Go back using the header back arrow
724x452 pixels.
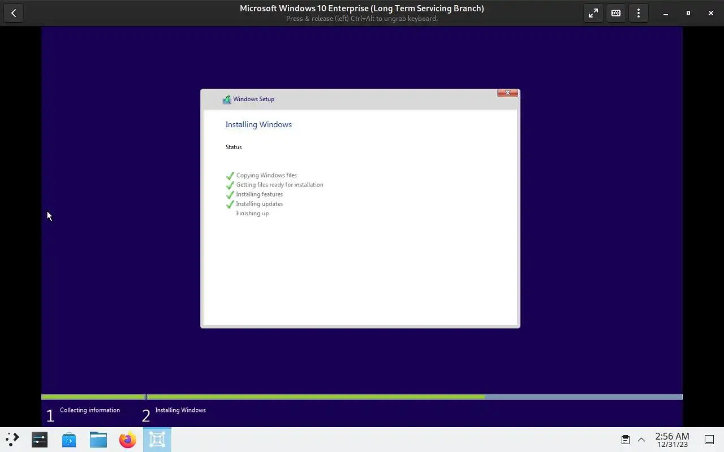coord(14,13)
